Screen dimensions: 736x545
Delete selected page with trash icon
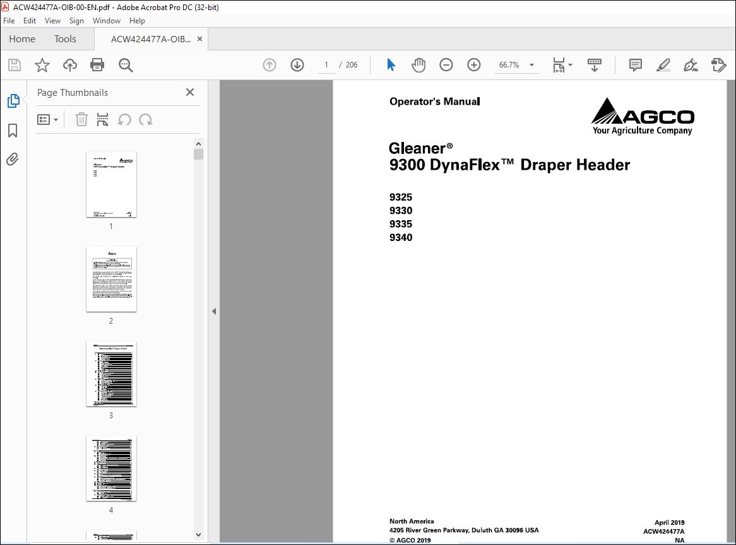click(81, 120)
